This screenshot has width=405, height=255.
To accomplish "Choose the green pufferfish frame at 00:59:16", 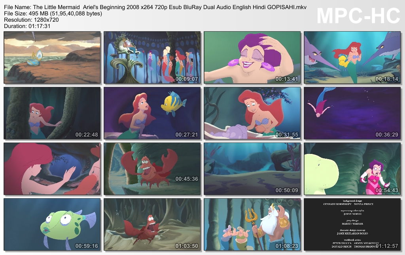I will pos(52,225).
